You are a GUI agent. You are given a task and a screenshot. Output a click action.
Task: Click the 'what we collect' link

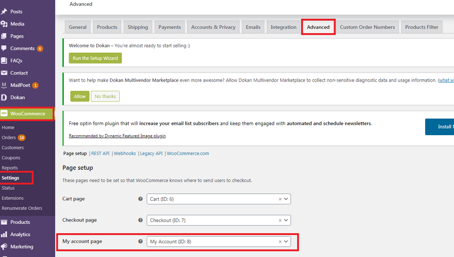coord(446,80)
